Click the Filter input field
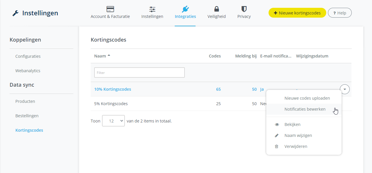This screenshot has height=173, width=372. [139, 72]
